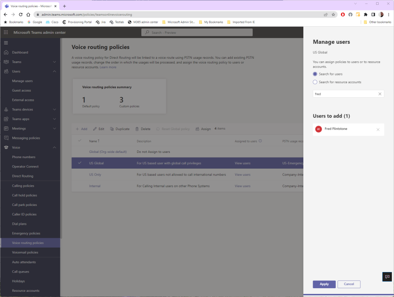Reload the page with the refresh icon
394x297 pixels.
tap(21, 14)
